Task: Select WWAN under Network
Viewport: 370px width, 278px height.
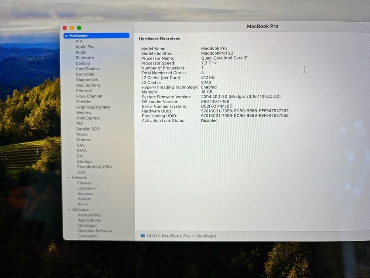Action: [x=84, y=199]
